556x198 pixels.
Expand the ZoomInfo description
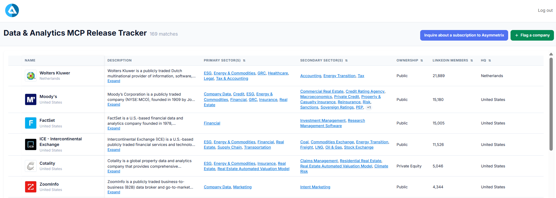[114, 192]
